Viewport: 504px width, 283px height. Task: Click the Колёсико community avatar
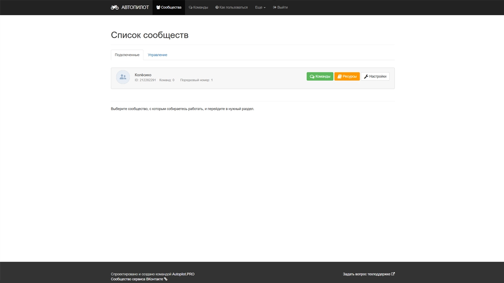tap(123, 77)
